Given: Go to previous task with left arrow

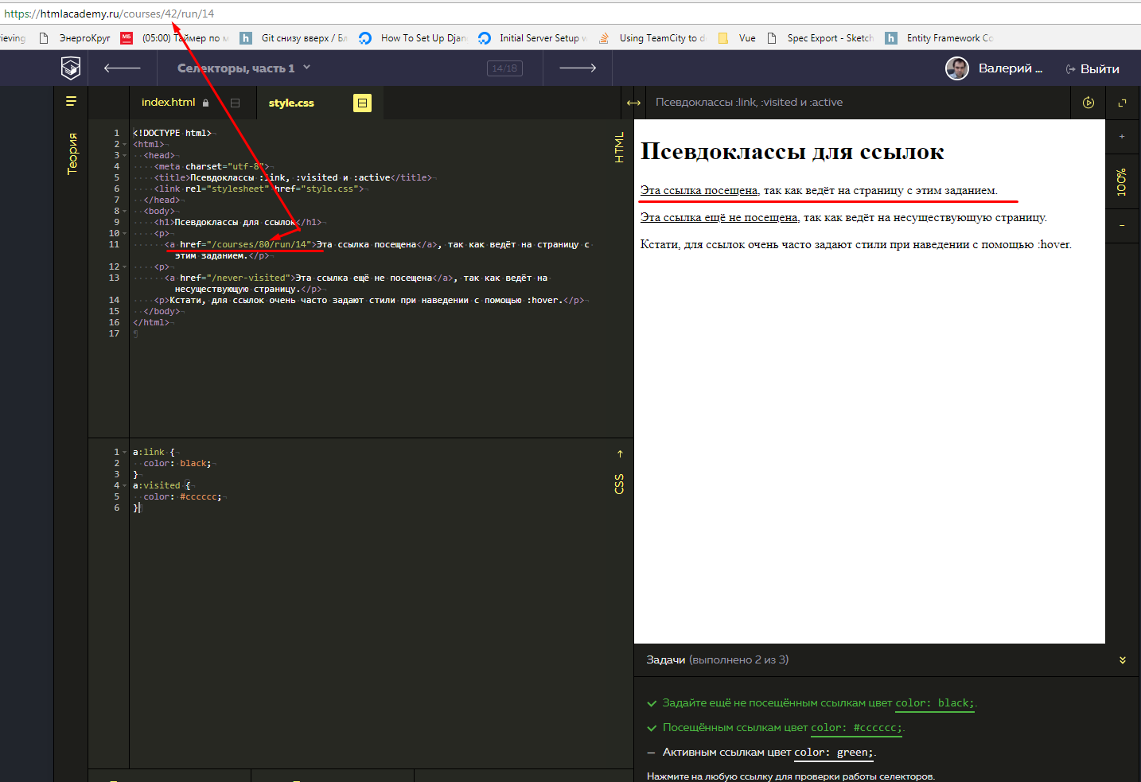Looking at the screenshot, I should pos(122,68).
